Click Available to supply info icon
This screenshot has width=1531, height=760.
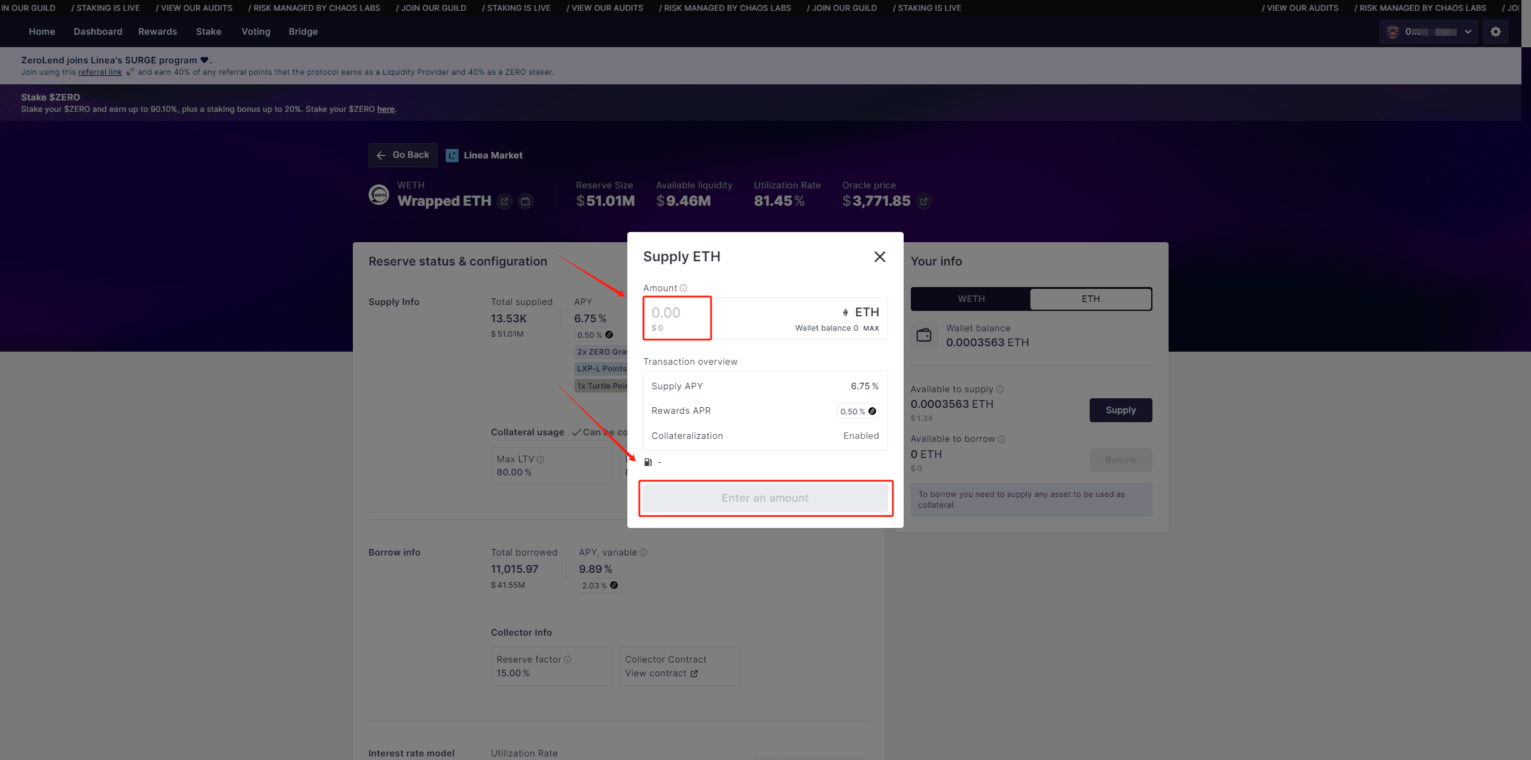coord(999,389)
